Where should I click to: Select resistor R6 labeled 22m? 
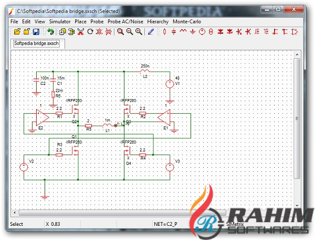point(53,94)
